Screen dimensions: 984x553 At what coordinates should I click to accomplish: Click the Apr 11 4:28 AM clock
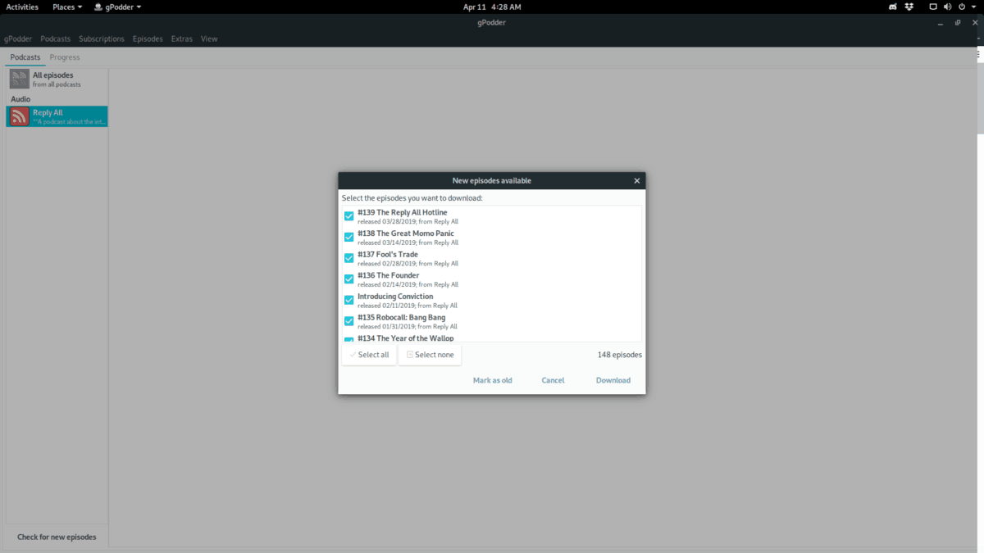(492, 7)
